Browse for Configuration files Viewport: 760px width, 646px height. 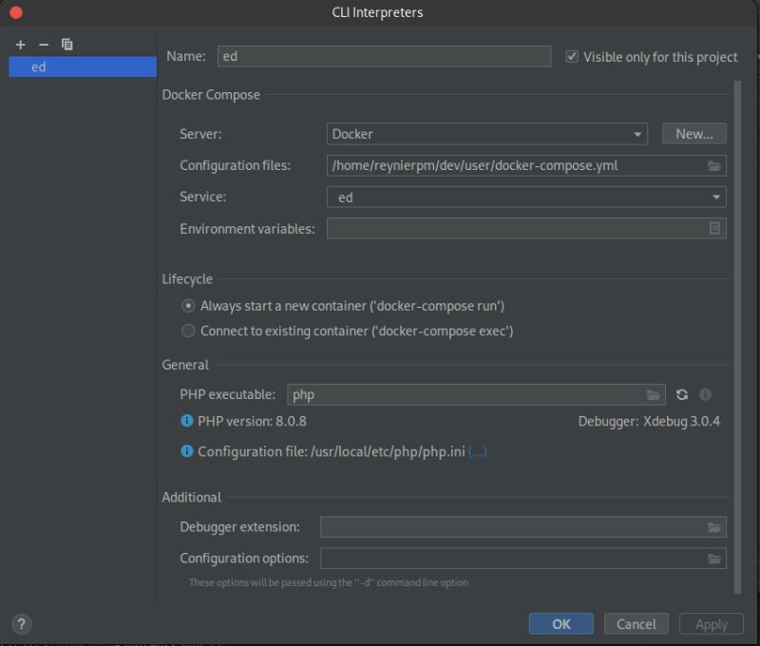click(x=714, y=165)
